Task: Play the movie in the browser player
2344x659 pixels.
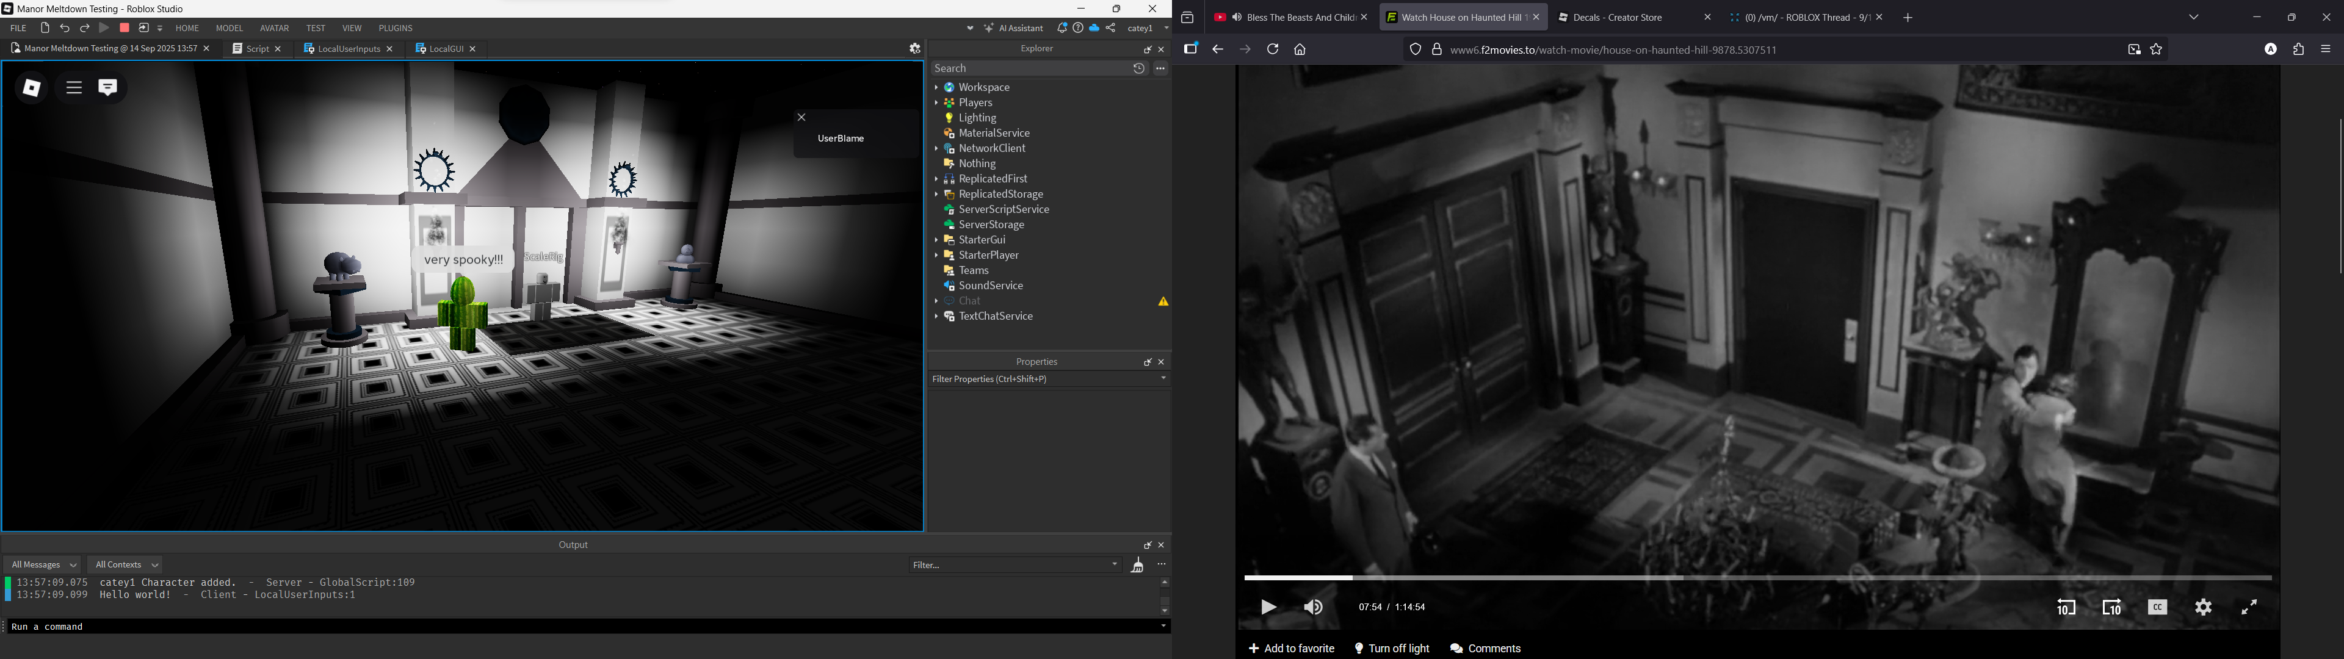Action: click(x=1268, y=608)
